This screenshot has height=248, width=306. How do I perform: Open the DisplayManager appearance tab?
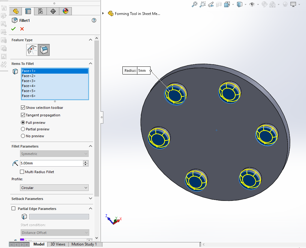tap(65, 11)
